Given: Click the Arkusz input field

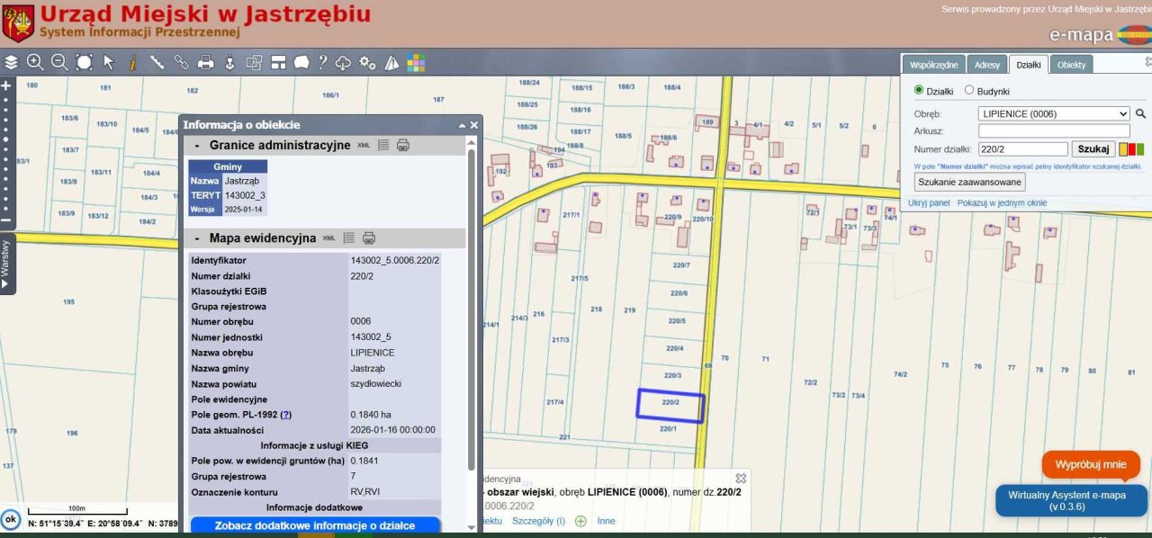Looking at the screenshot, I should coord(1054,131).
